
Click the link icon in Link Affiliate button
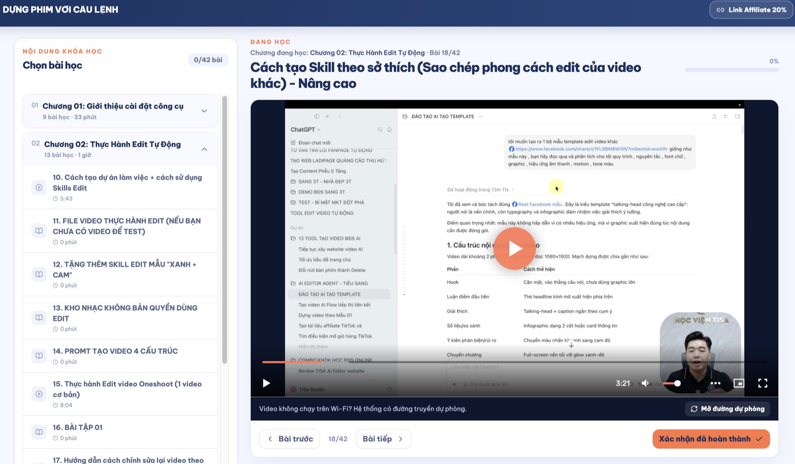click(720, 10)
